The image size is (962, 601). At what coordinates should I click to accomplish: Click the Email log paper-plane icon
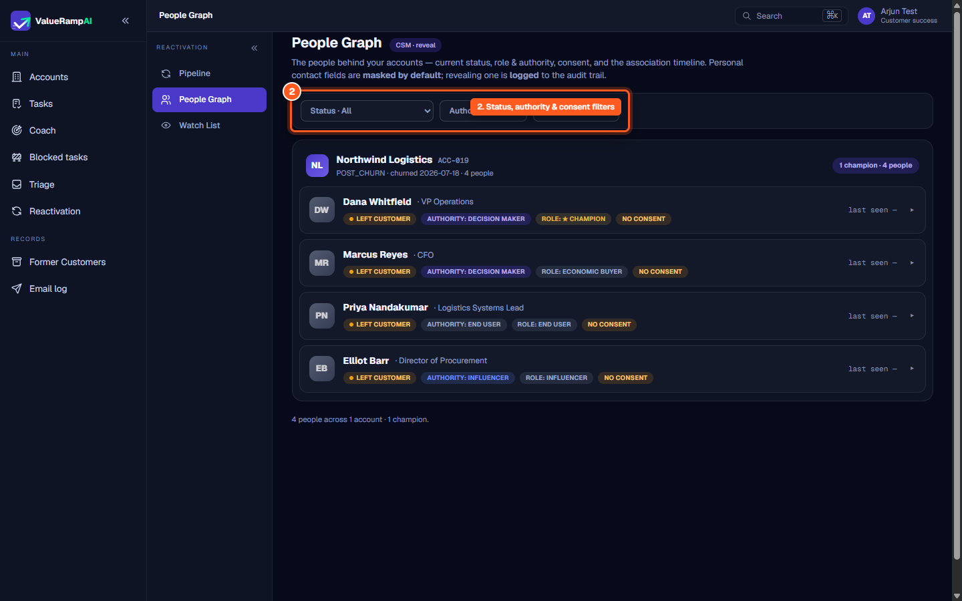[x=17, y=288]
